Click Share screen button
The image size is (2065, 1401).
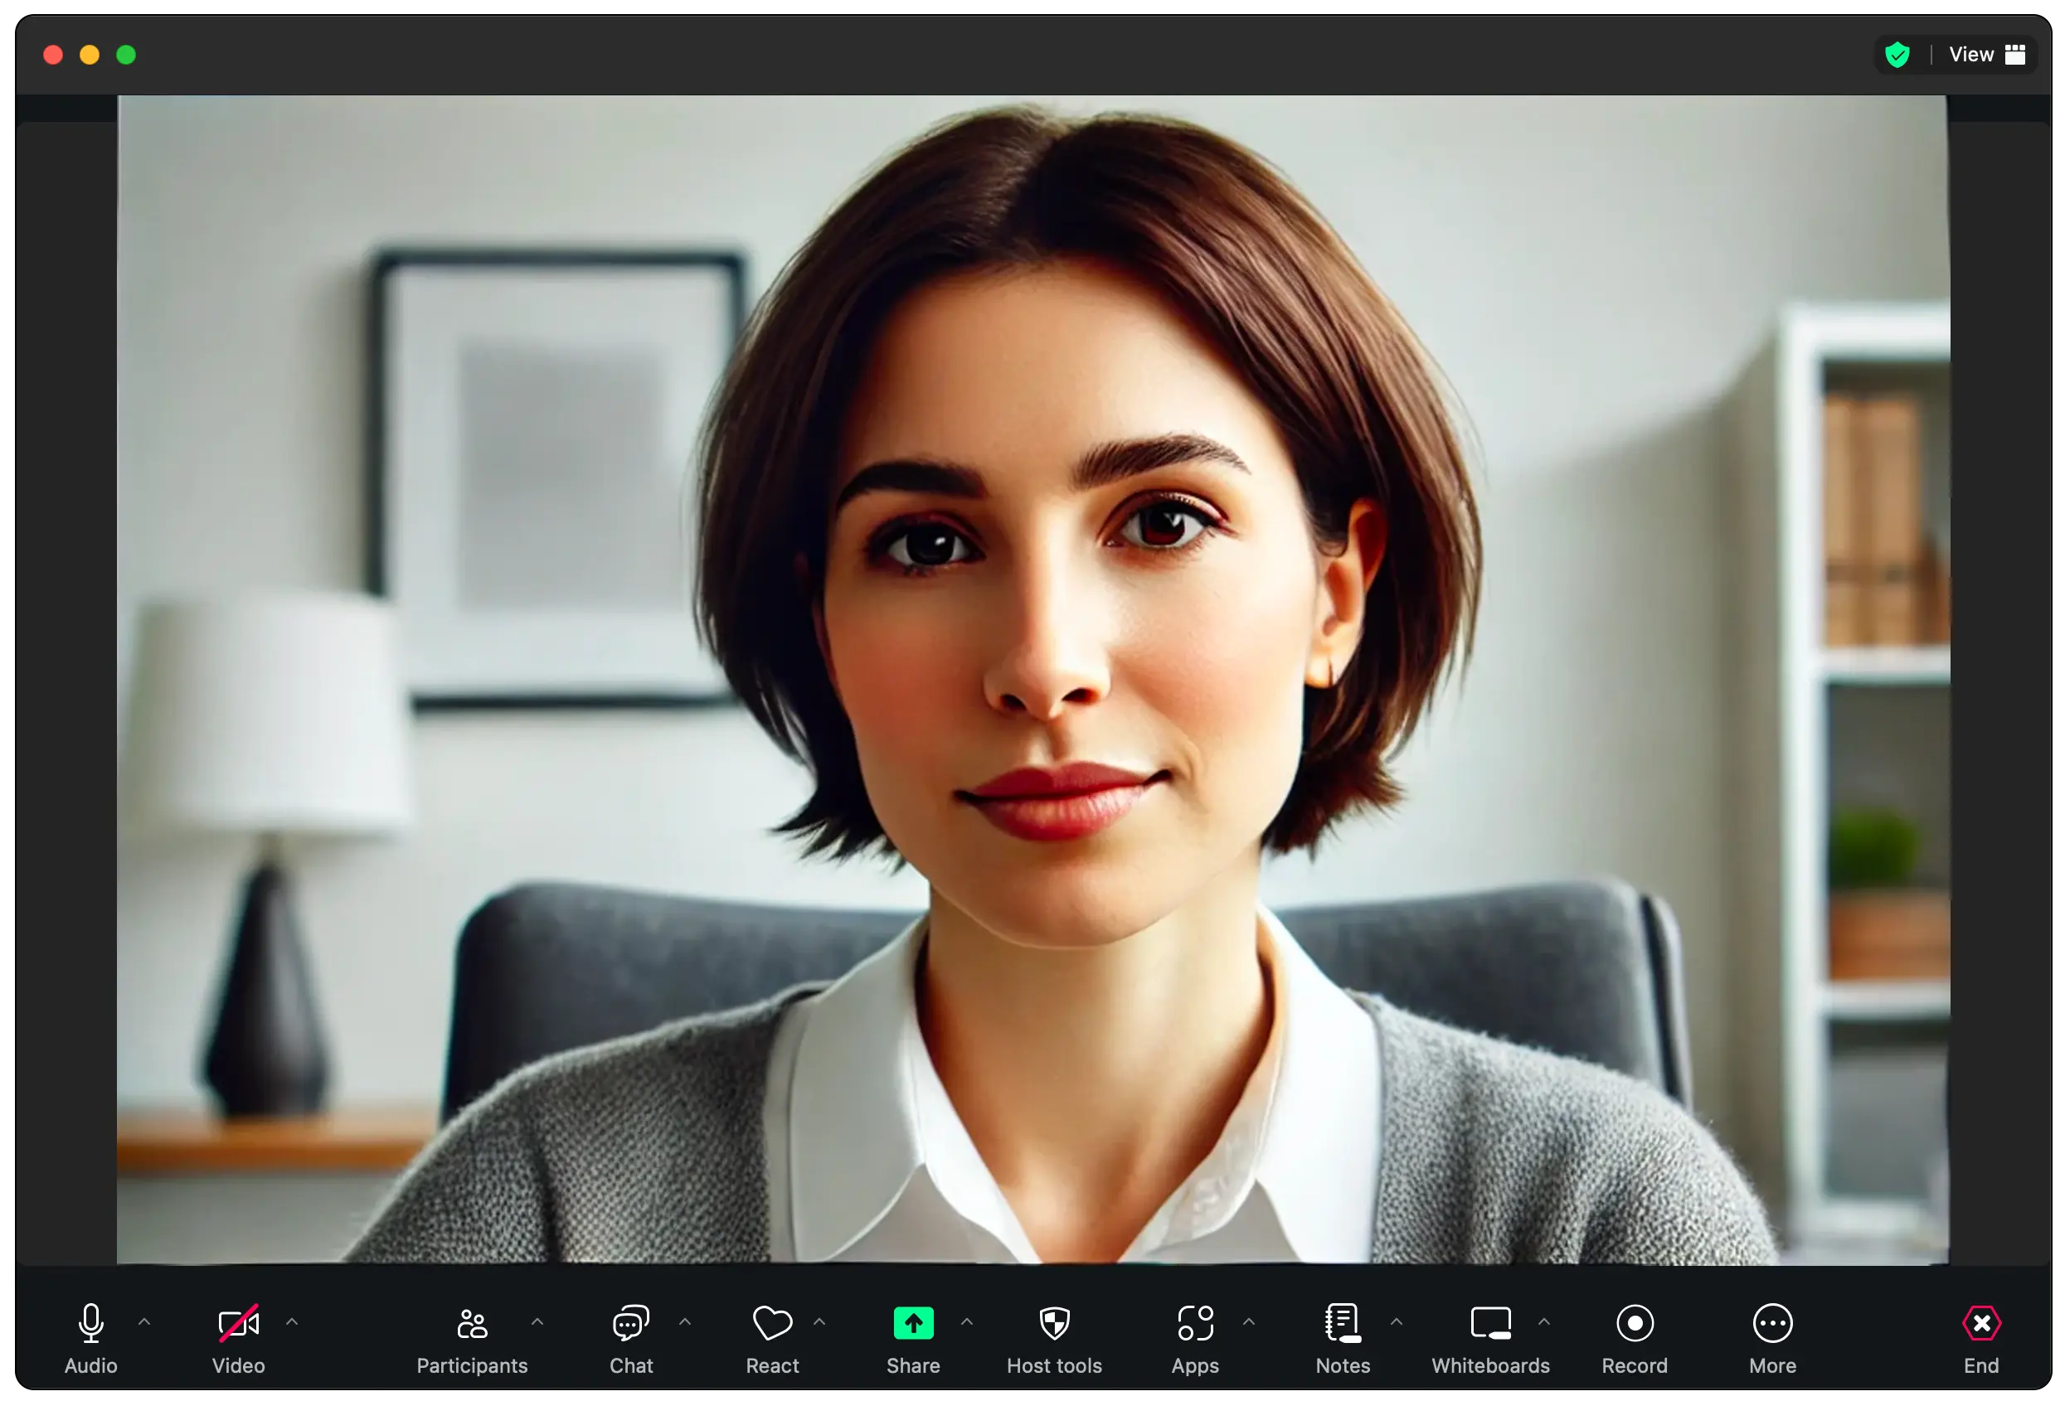(912, 1325)
